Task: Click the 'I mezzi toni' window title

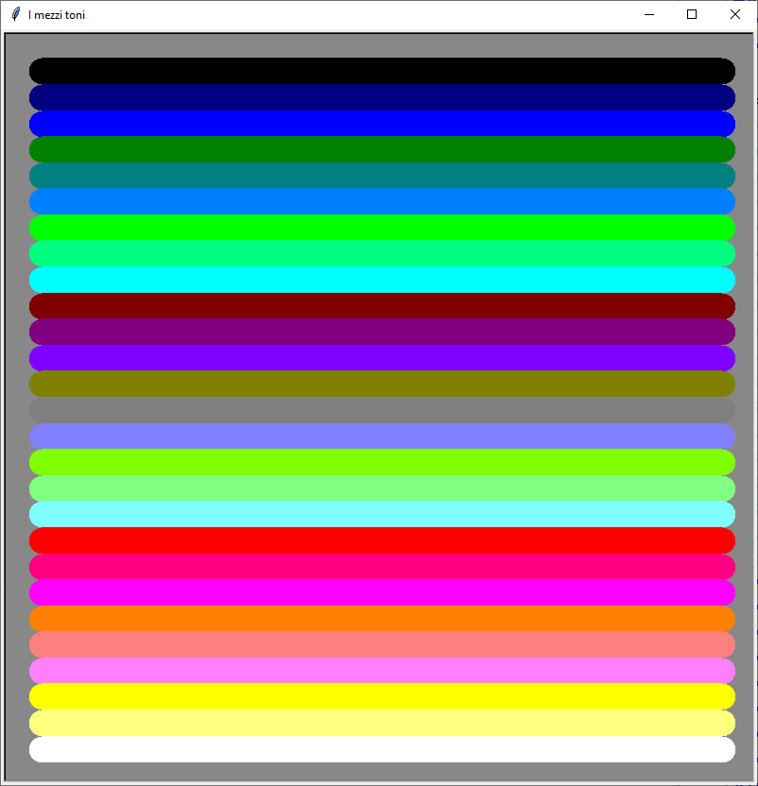Action: (57, 15)
